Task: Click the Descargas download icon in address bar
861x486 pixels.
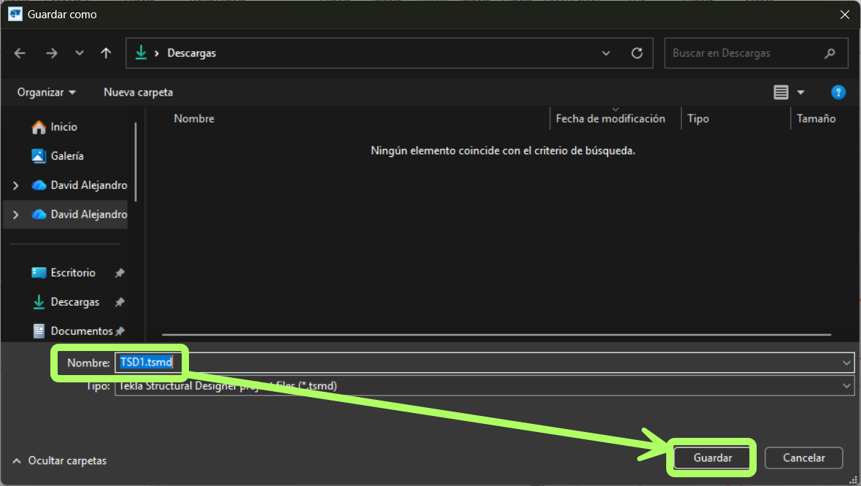Action: click(x=141, y=53)
